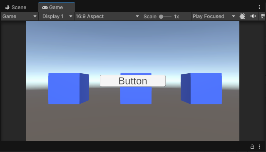Click the white Button in game view
Image resolution: width=266 pixels, height=152 pixels.
click(133, 81)
